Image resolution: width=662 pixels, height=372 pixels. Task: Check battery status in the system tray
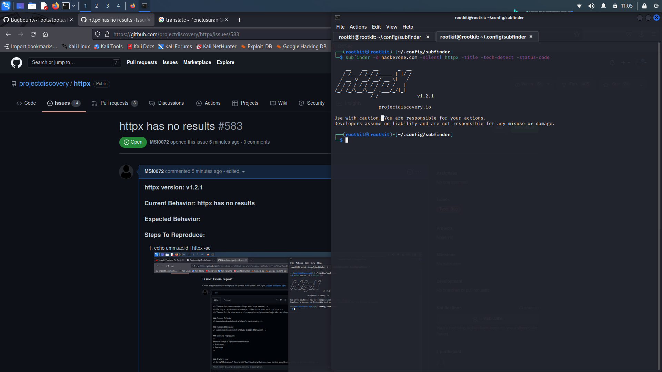[616, 6]
